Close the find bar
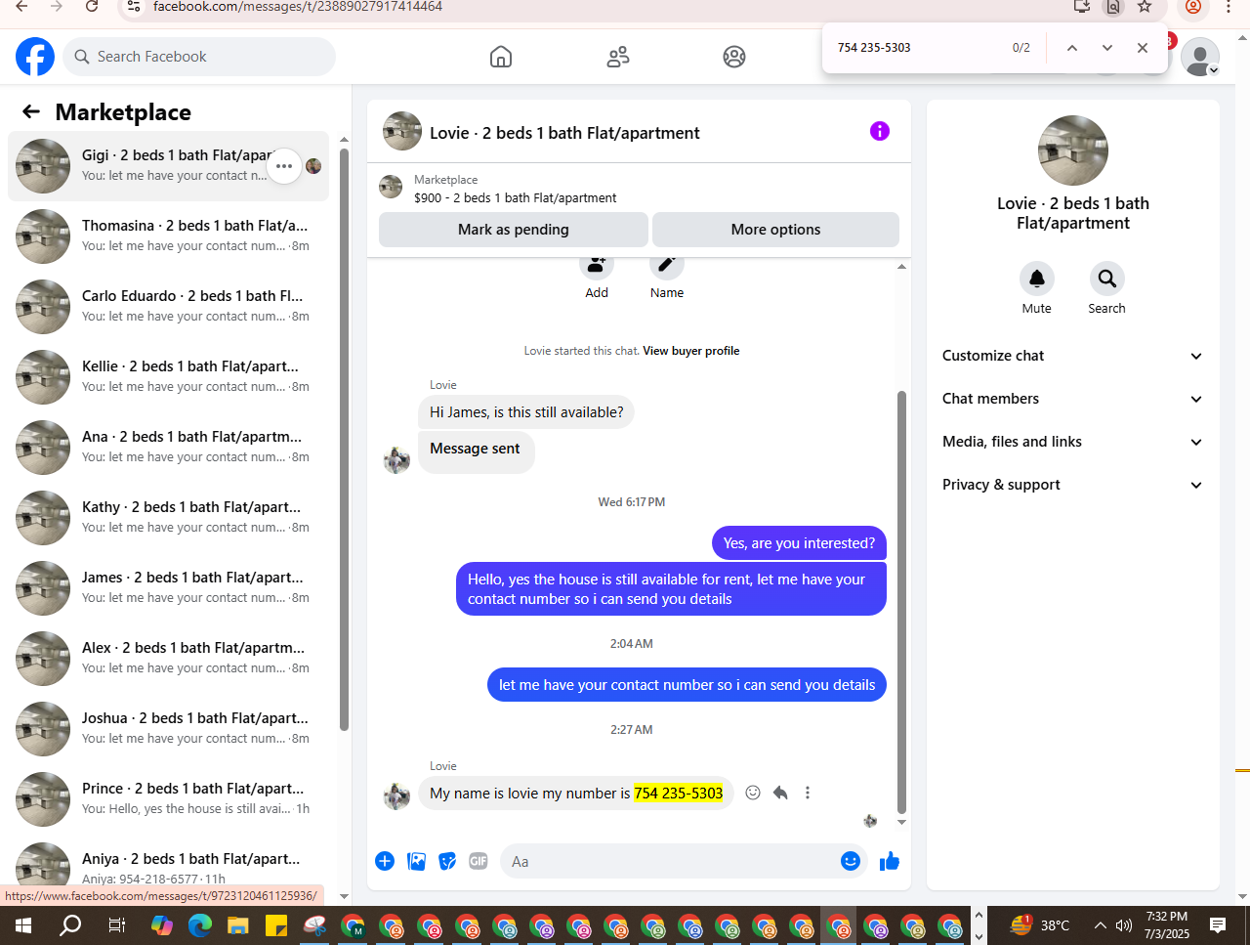This screenshot has height=945, width=1250. pyautogui.click(x=1143, y=48)
